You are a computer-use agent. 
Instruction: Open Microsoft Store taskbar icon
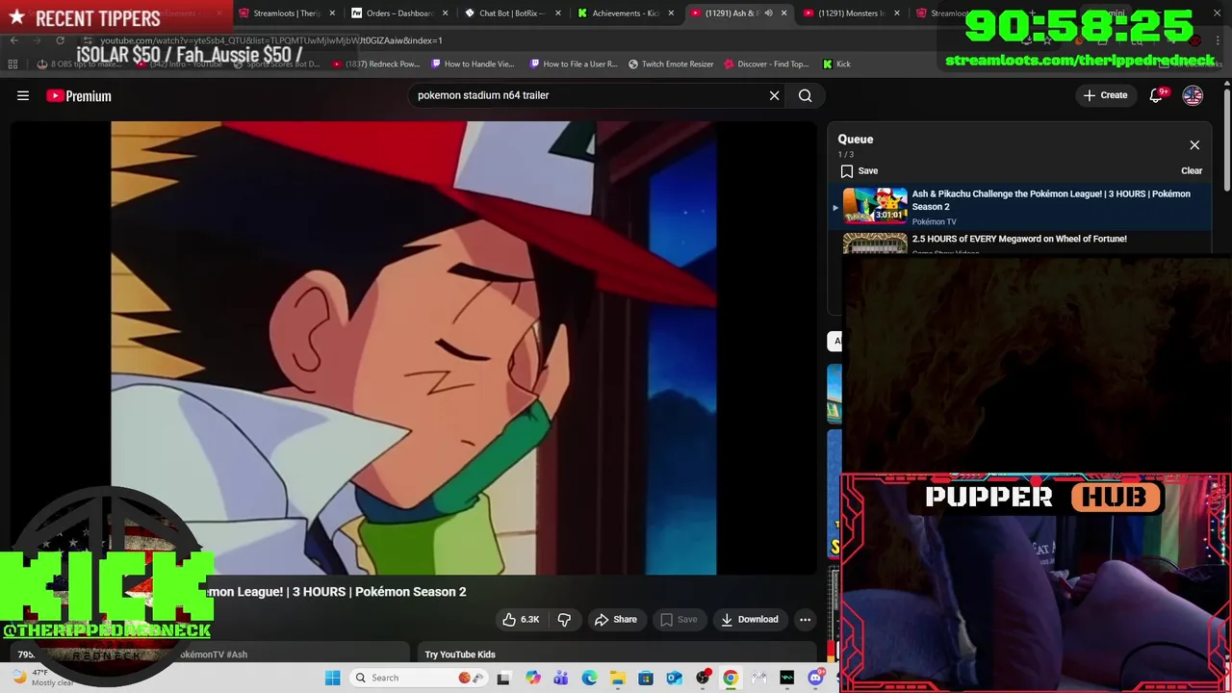(646, 678)
